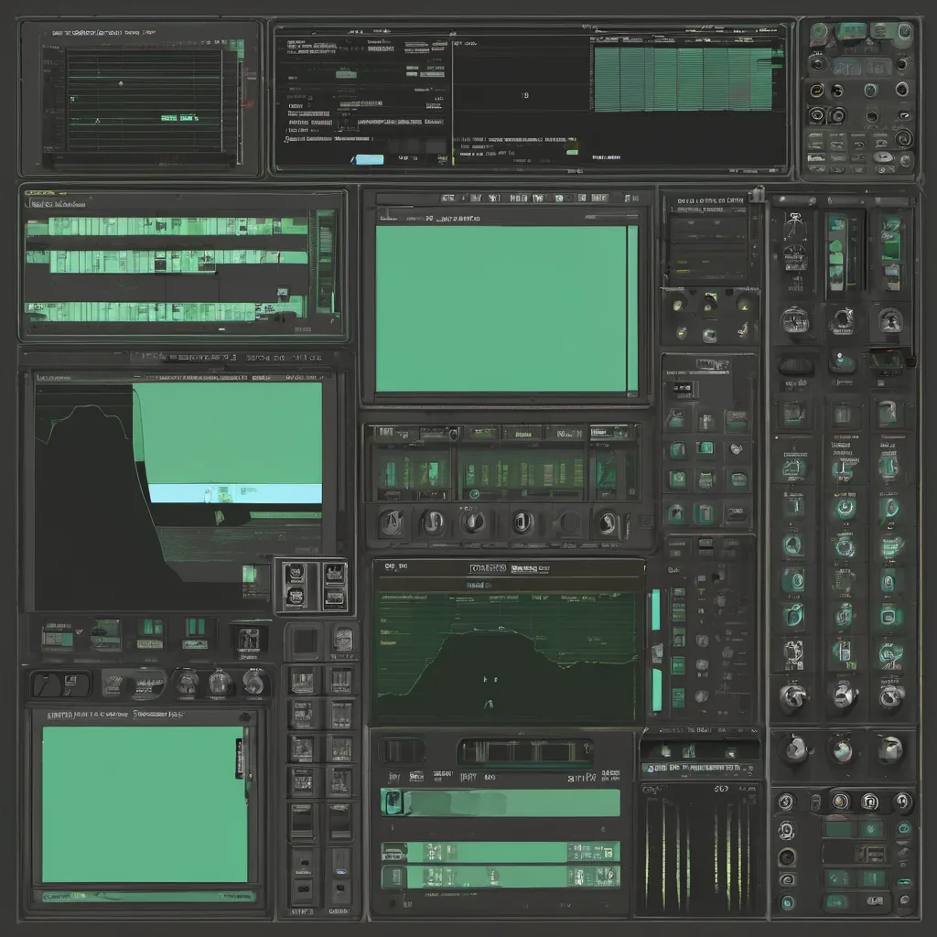Viewport: 937px width, 937px height.
Task: Toggle the black rocker switch above the bottom-left screen
Action: tap(61, 684)
